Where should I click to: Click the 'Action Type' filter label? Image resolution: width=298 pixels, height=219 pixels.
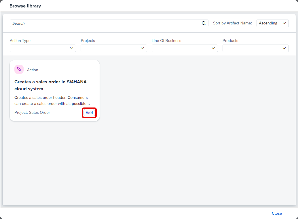20,41
